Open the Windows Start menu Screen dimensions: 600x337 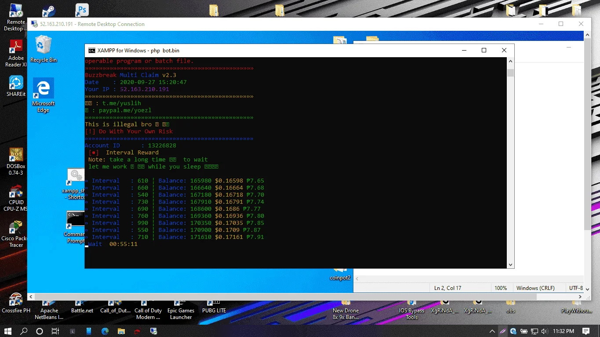[x=8, y=331]
